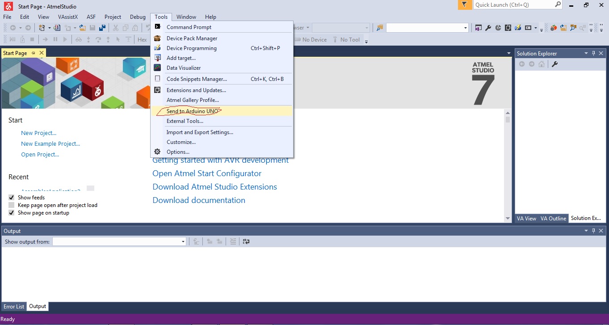Open Output panel window position dropdown
The height and width of the screenshot is (325, 609).
pos(586,231)
